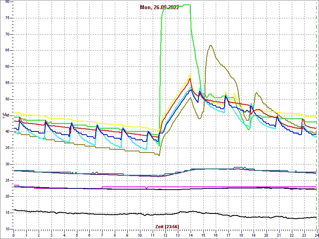The height and width of the screenshot is (239, 319).
Task: Click hour 23 on the time axis
Action: [x=304, y=235]
